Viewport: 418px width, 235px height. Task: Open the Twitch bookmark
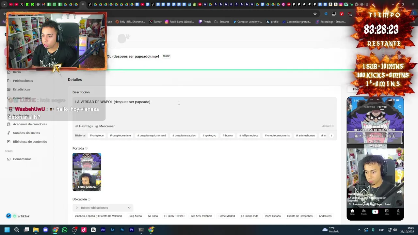[205, 22]
